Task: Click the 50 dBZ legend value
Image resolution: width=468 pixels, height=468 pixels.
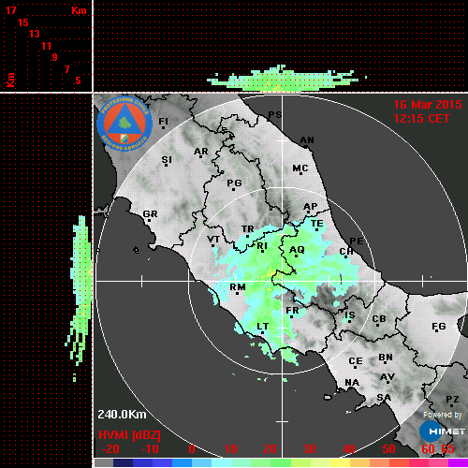Action: tap(388, 449)
